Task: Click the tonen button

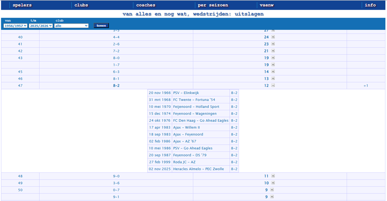Action: click(101, 26)
